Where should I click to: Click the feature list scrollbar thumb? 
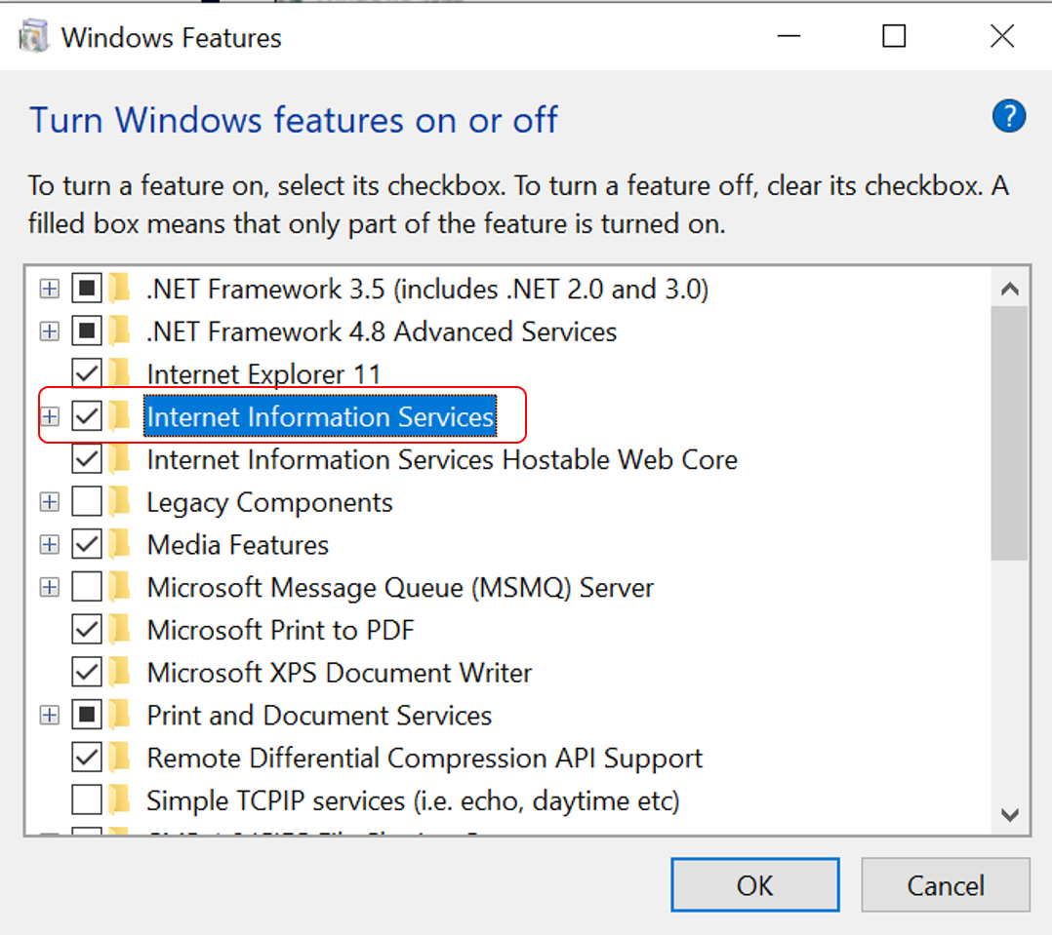click(x=1010, y=429)
